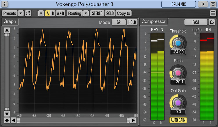The image size is (218, 127).
Task: Click the DRUM MIX instance name
Action: tap(178, 4)
